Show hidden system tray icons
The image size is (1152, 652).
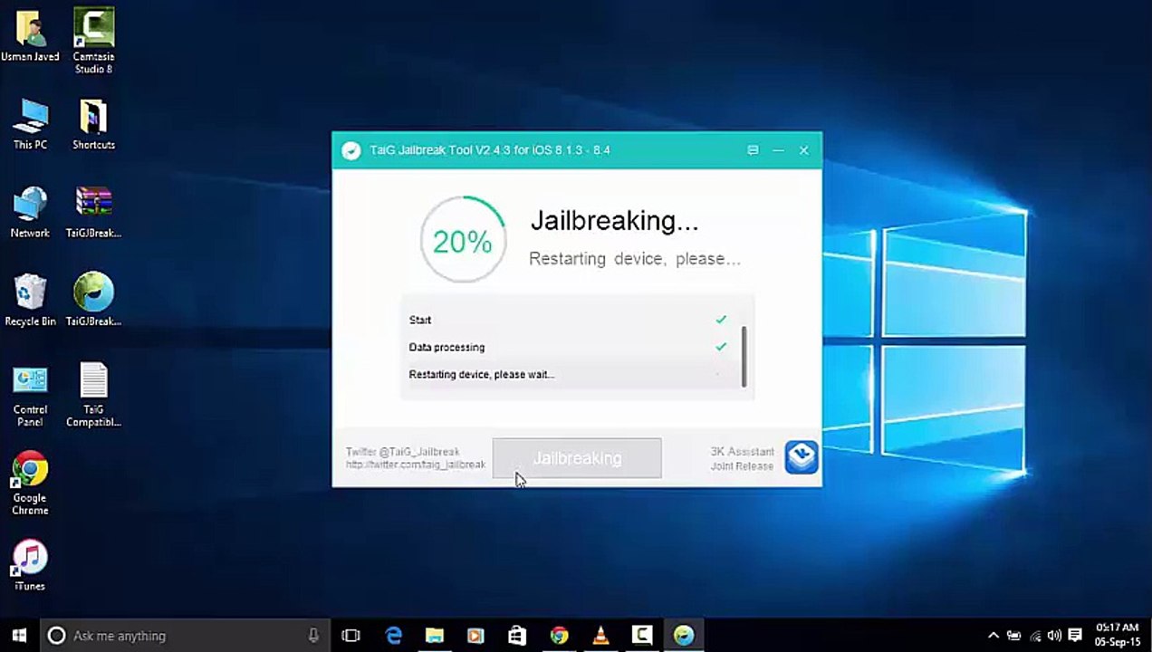(994, 636)
